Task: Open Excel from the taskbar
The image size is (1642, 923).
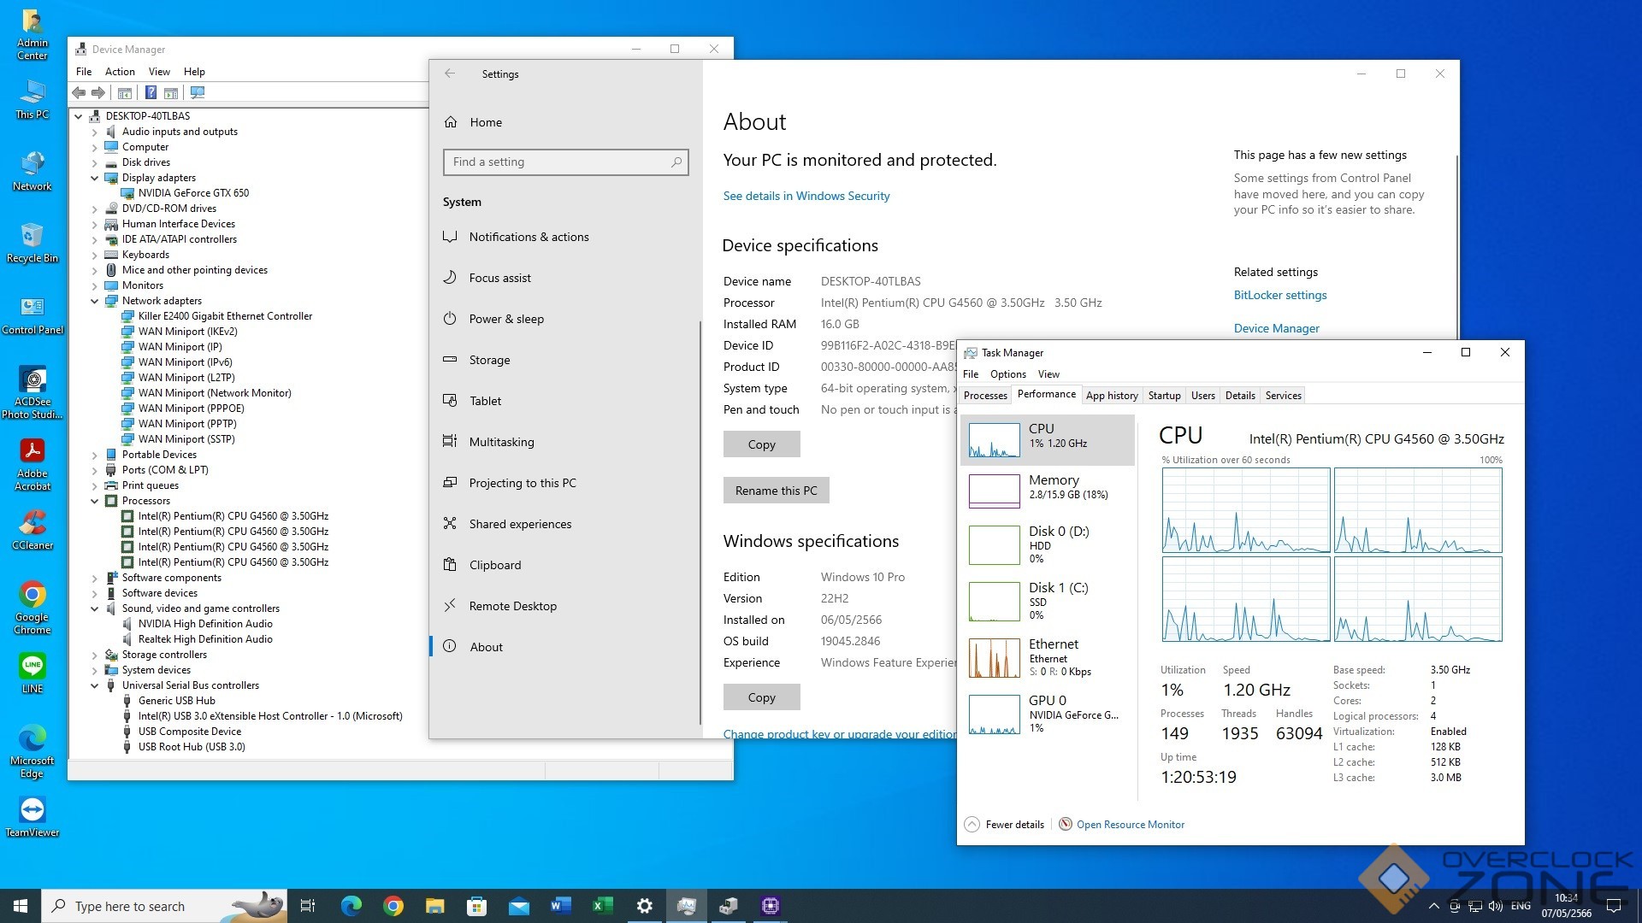Action: (602, 906)
